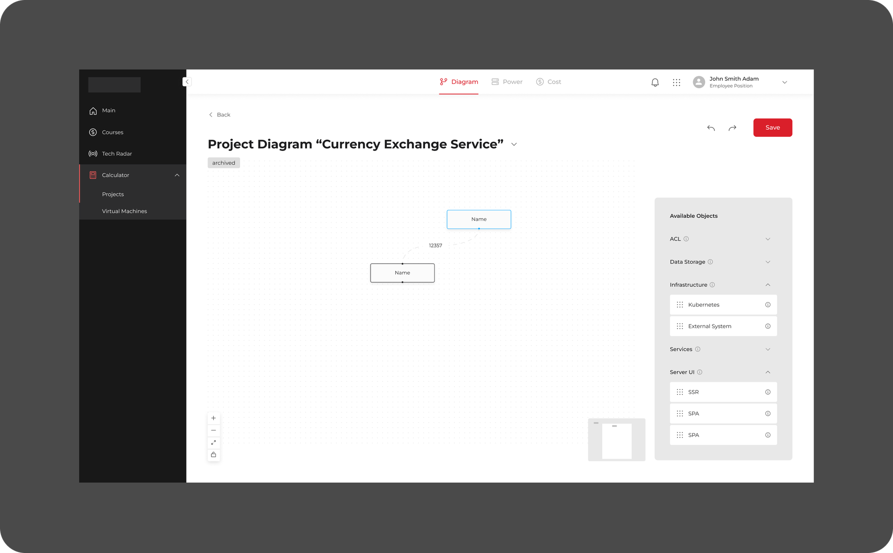Zoom out of the diagram canvas
The image size is (893, 553).
pyautogui.click(x=214, y=430)
